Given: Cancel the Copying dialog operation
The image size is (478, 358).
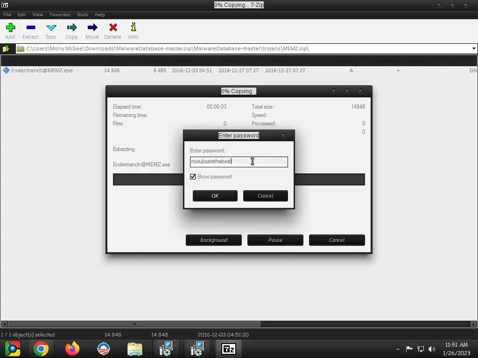Looking at the screenshot, I should pyautogui.click(x=337, y=240).
